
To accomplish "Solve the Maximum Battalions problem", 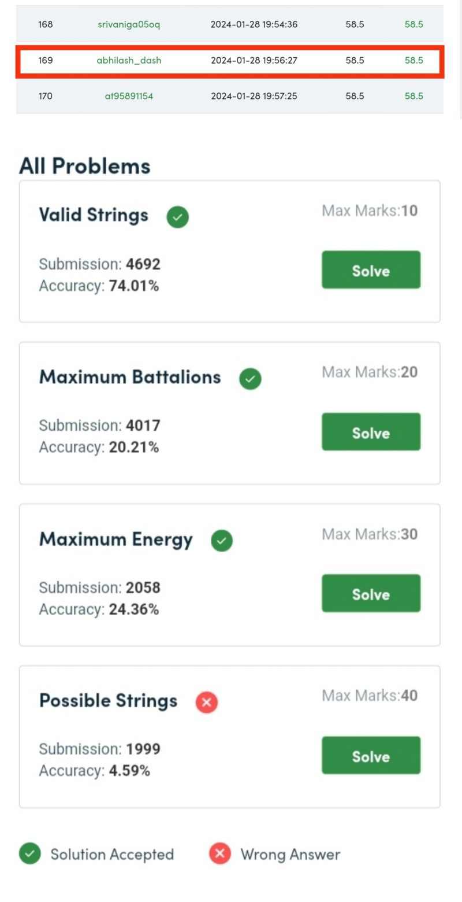I will click(371, 432).
